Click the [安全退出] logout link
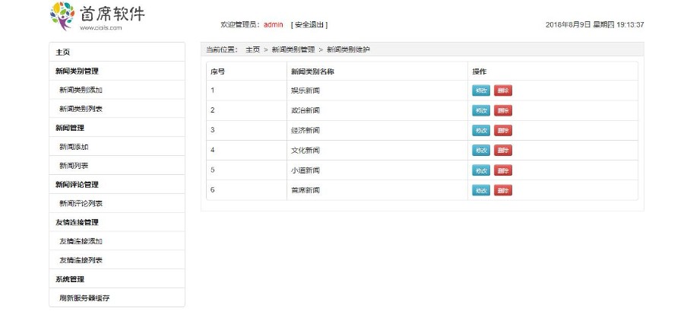 pos(309,25)
